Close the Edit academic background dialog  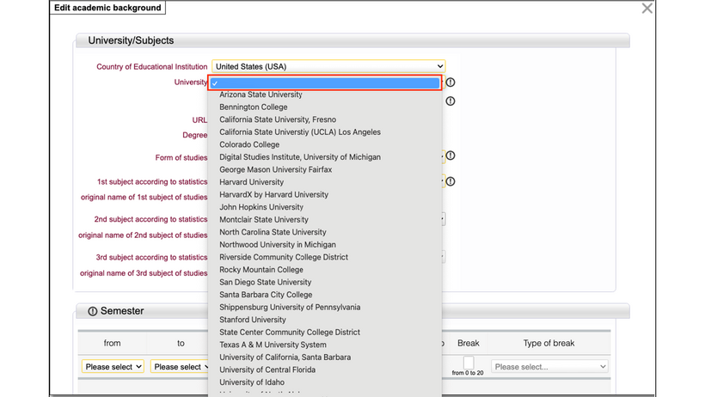[647, 9]
